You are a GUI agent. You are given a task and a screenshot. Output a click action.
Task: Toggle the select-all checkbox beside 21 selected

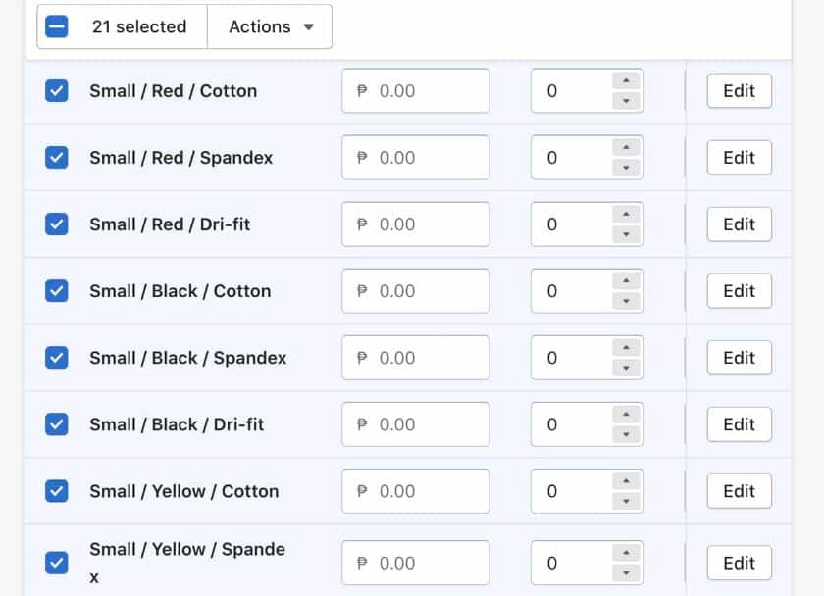tap(57, 26)
